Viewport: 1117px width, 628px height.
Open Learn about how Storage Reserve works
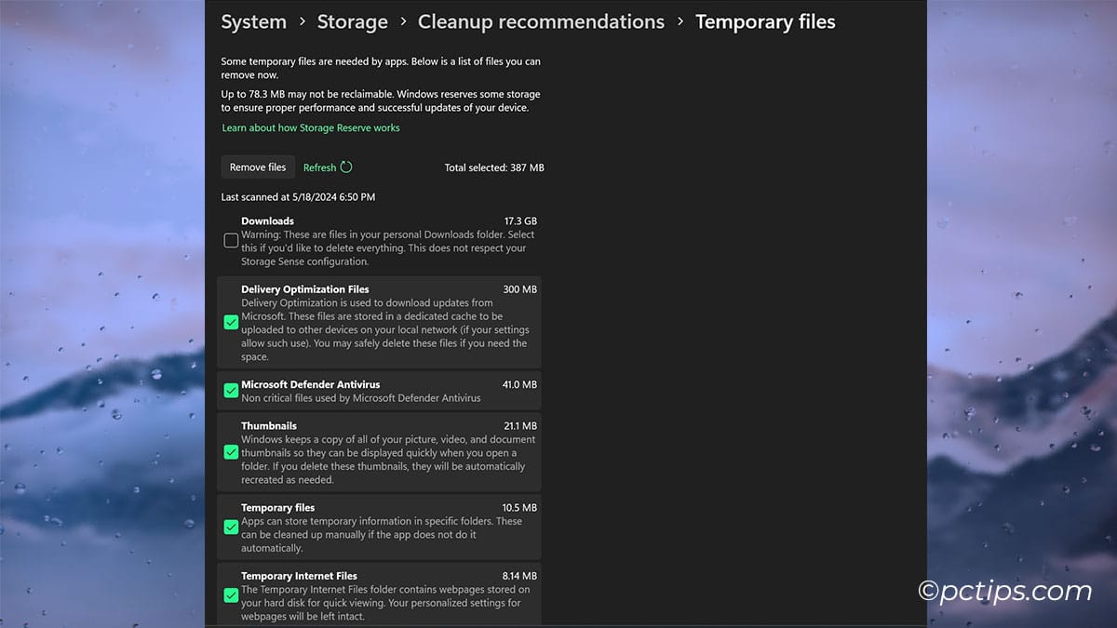click(310, 127)
